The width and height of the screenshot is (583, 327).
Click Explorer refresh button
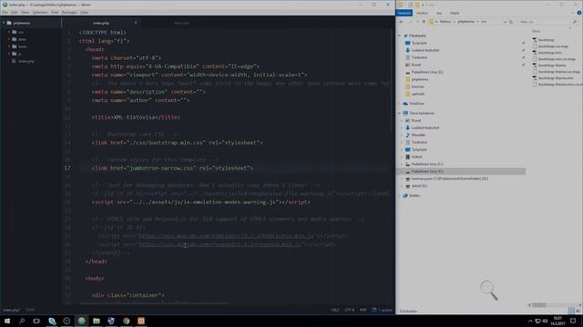(511, 22)
